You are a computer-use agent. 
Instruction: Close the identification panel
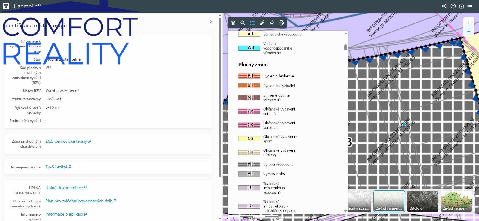pos(211,22)
